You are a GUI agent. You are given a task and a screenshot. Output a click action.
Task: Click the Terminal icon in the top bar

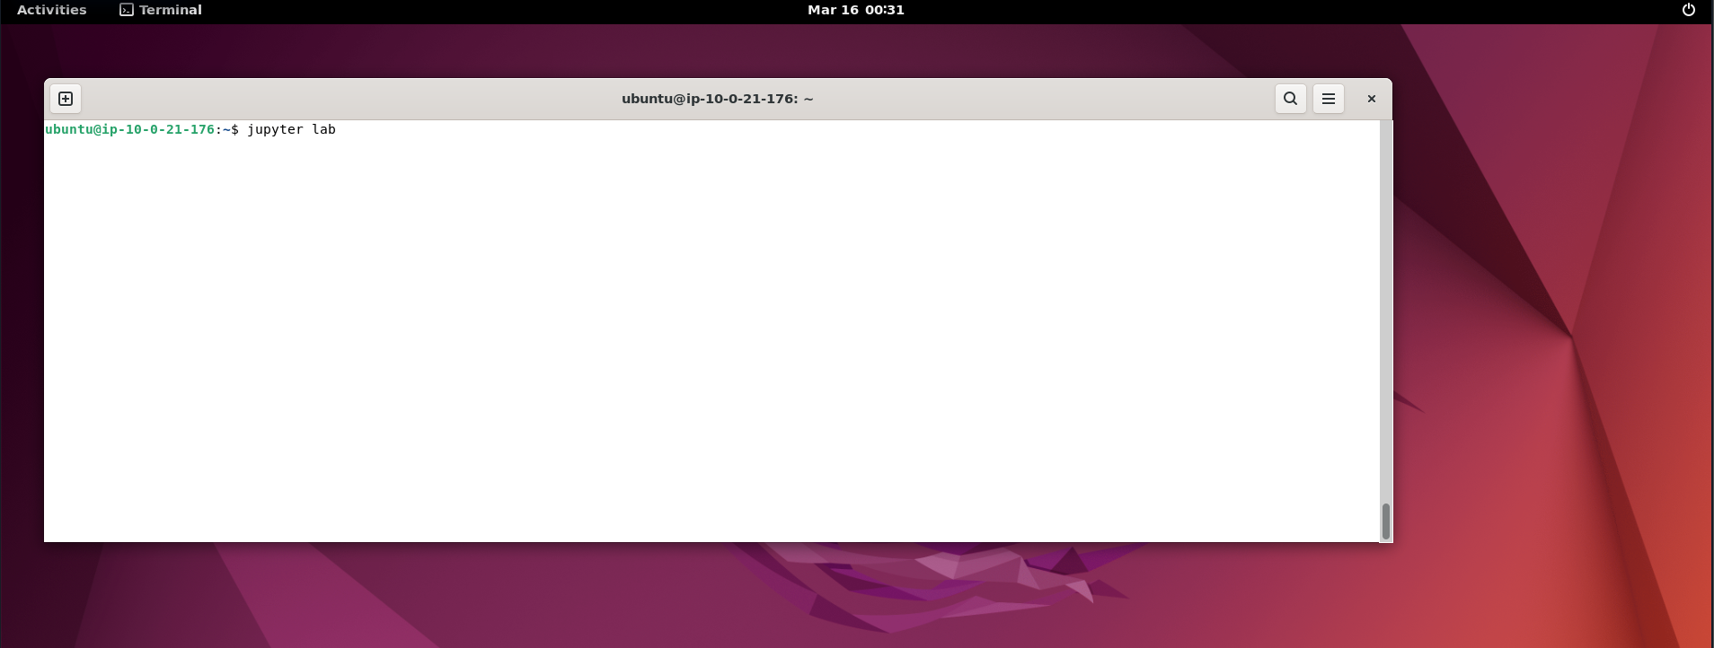tap(127, 10)
